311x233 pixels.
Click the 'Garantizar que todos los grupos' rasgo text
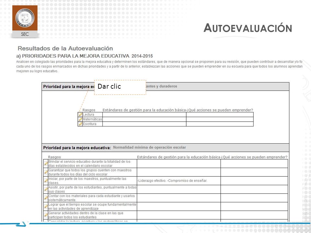(x=90, y=172)
